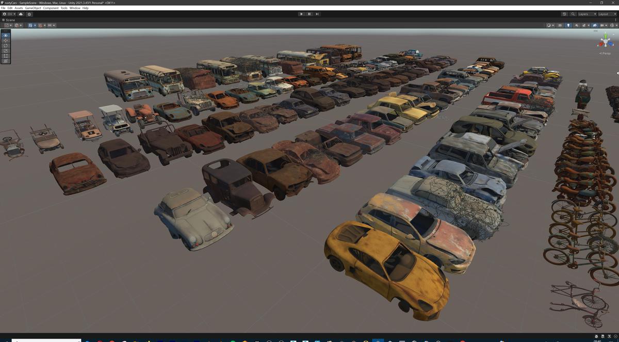This screenshot has width=619, height=342.
Task: Open Unity global search via magnifier icon
Action: pos(573,14)
